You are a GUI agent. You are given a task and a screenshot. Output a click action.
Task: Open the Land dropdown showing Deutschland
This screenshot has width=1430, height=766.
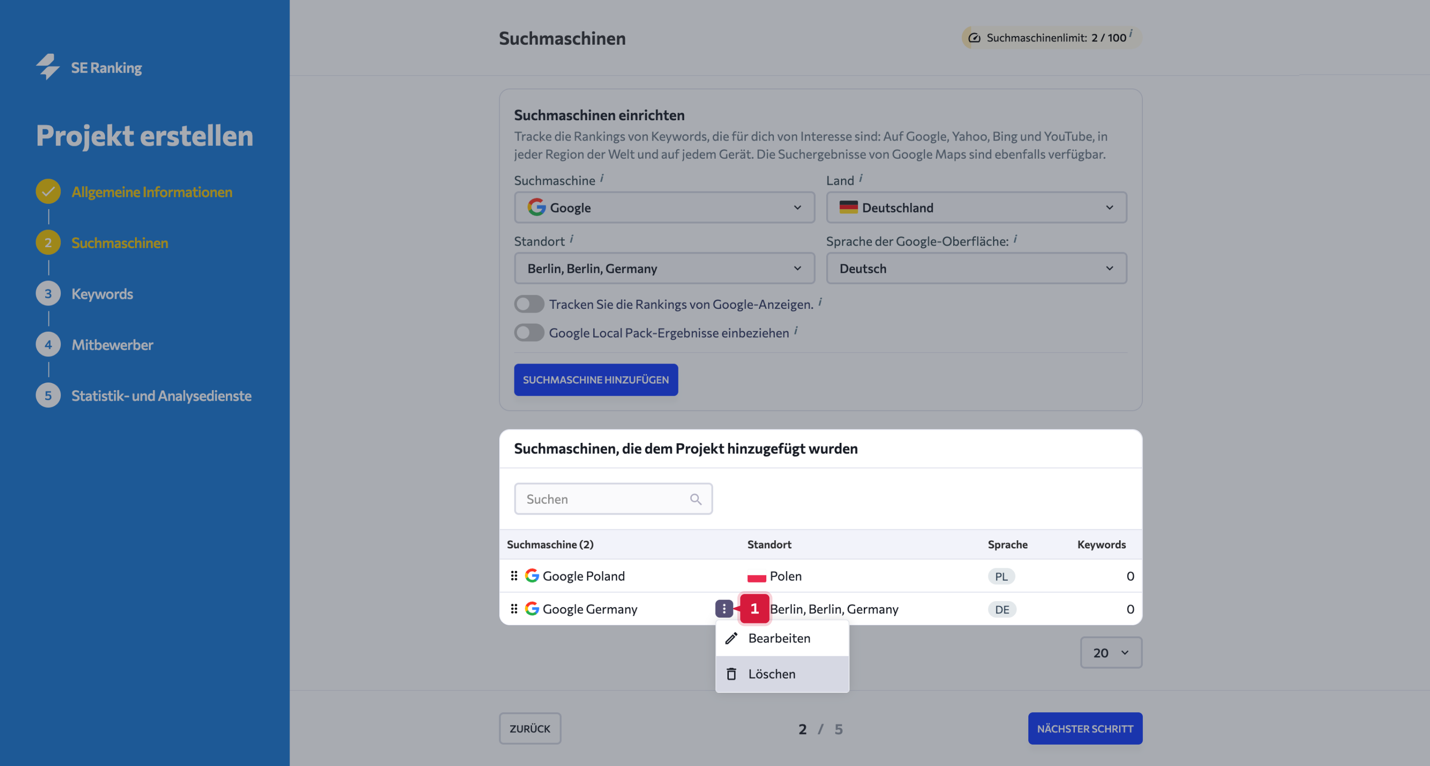[976, 208]
